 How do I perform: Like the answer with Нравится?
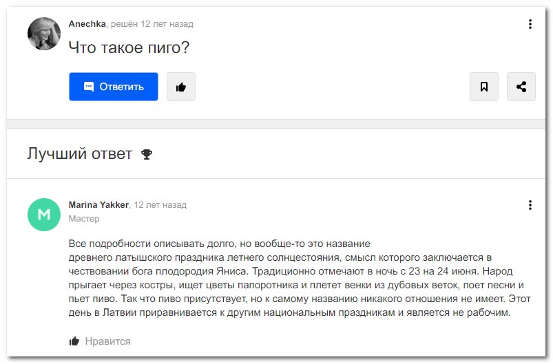coord(107,341)
